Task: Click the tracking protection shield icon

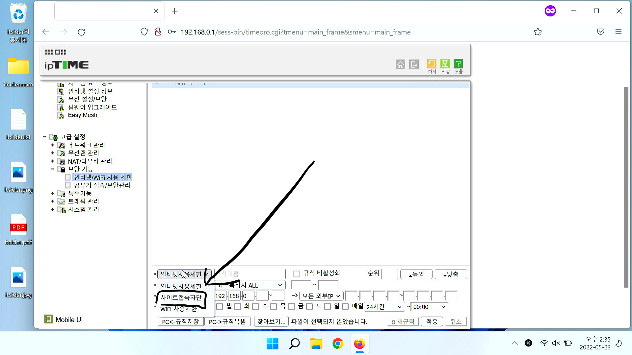Action: point(144,32)
